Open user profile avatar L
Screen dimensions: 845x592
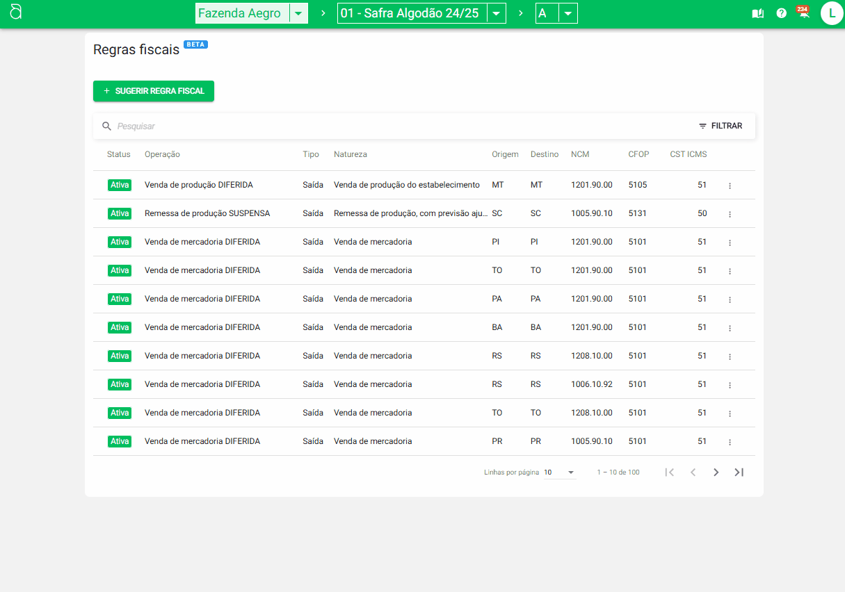click(832, 13)
